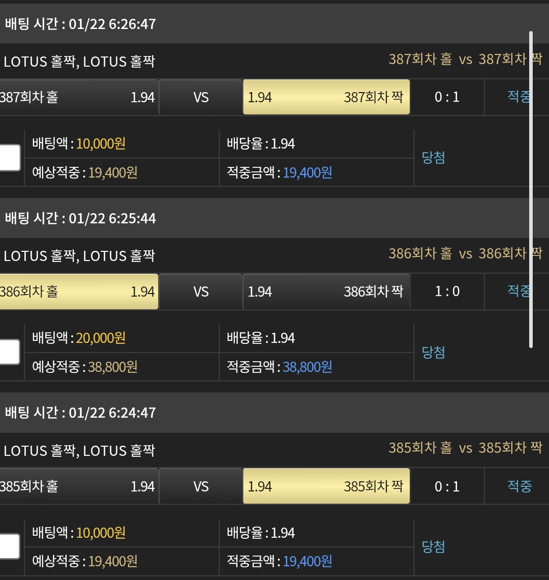Select the 387회차 홀 option
This screenshot has height=580, width=549.
click(x=78, y=97)
